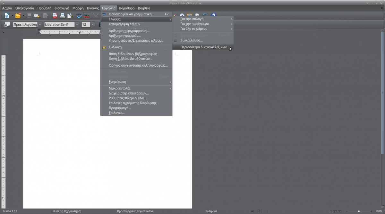Expand Για την παράγραφο submenu
Viewport: 385px width, 214px height.
[203, 24]
